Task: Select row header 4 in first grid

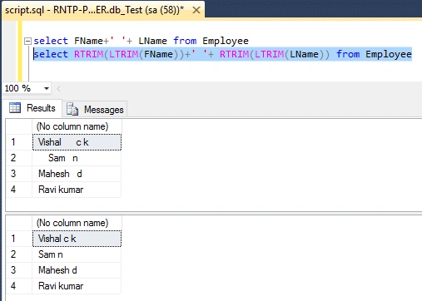Action: click(19, 190)
